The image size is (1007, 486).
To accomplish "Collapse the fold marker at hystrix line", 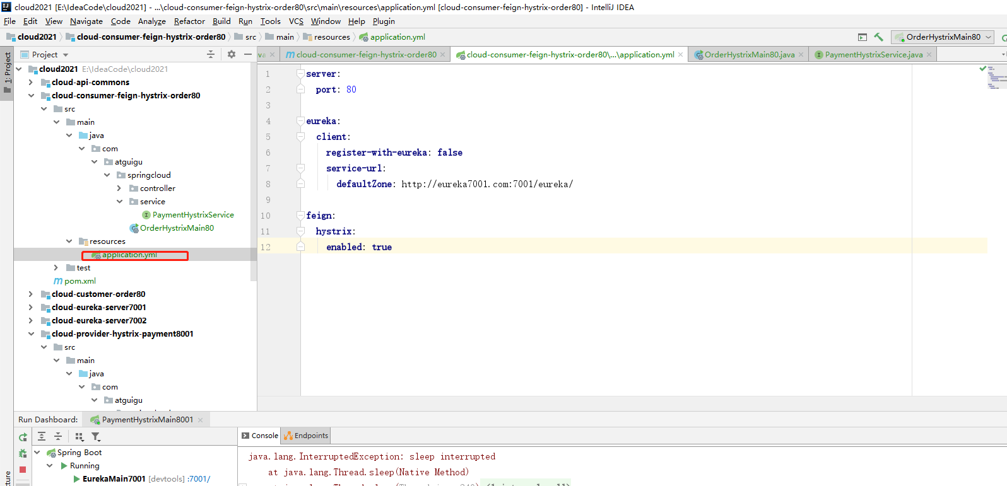I will click(300, 231).
